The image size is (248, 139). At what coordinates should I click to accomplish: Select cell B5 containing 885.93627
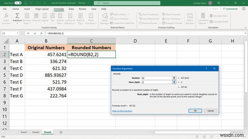tap(46, 75)
